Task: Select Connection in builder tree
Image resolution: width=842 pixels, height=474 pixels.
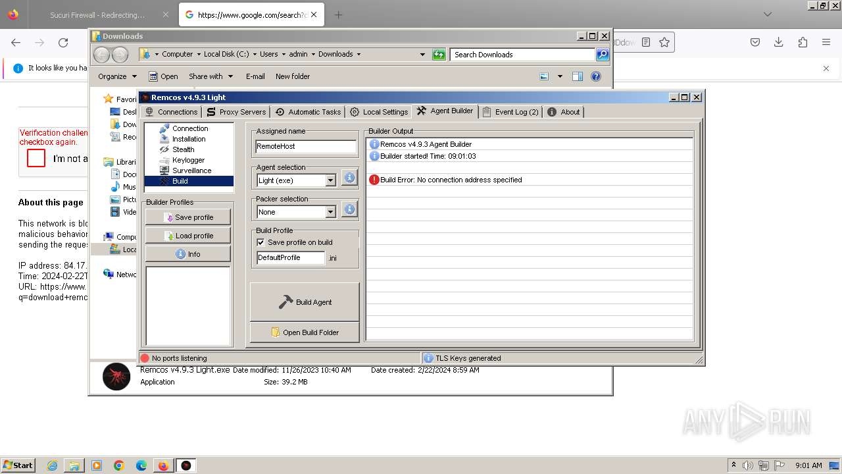Action: (x=189, y=128)
